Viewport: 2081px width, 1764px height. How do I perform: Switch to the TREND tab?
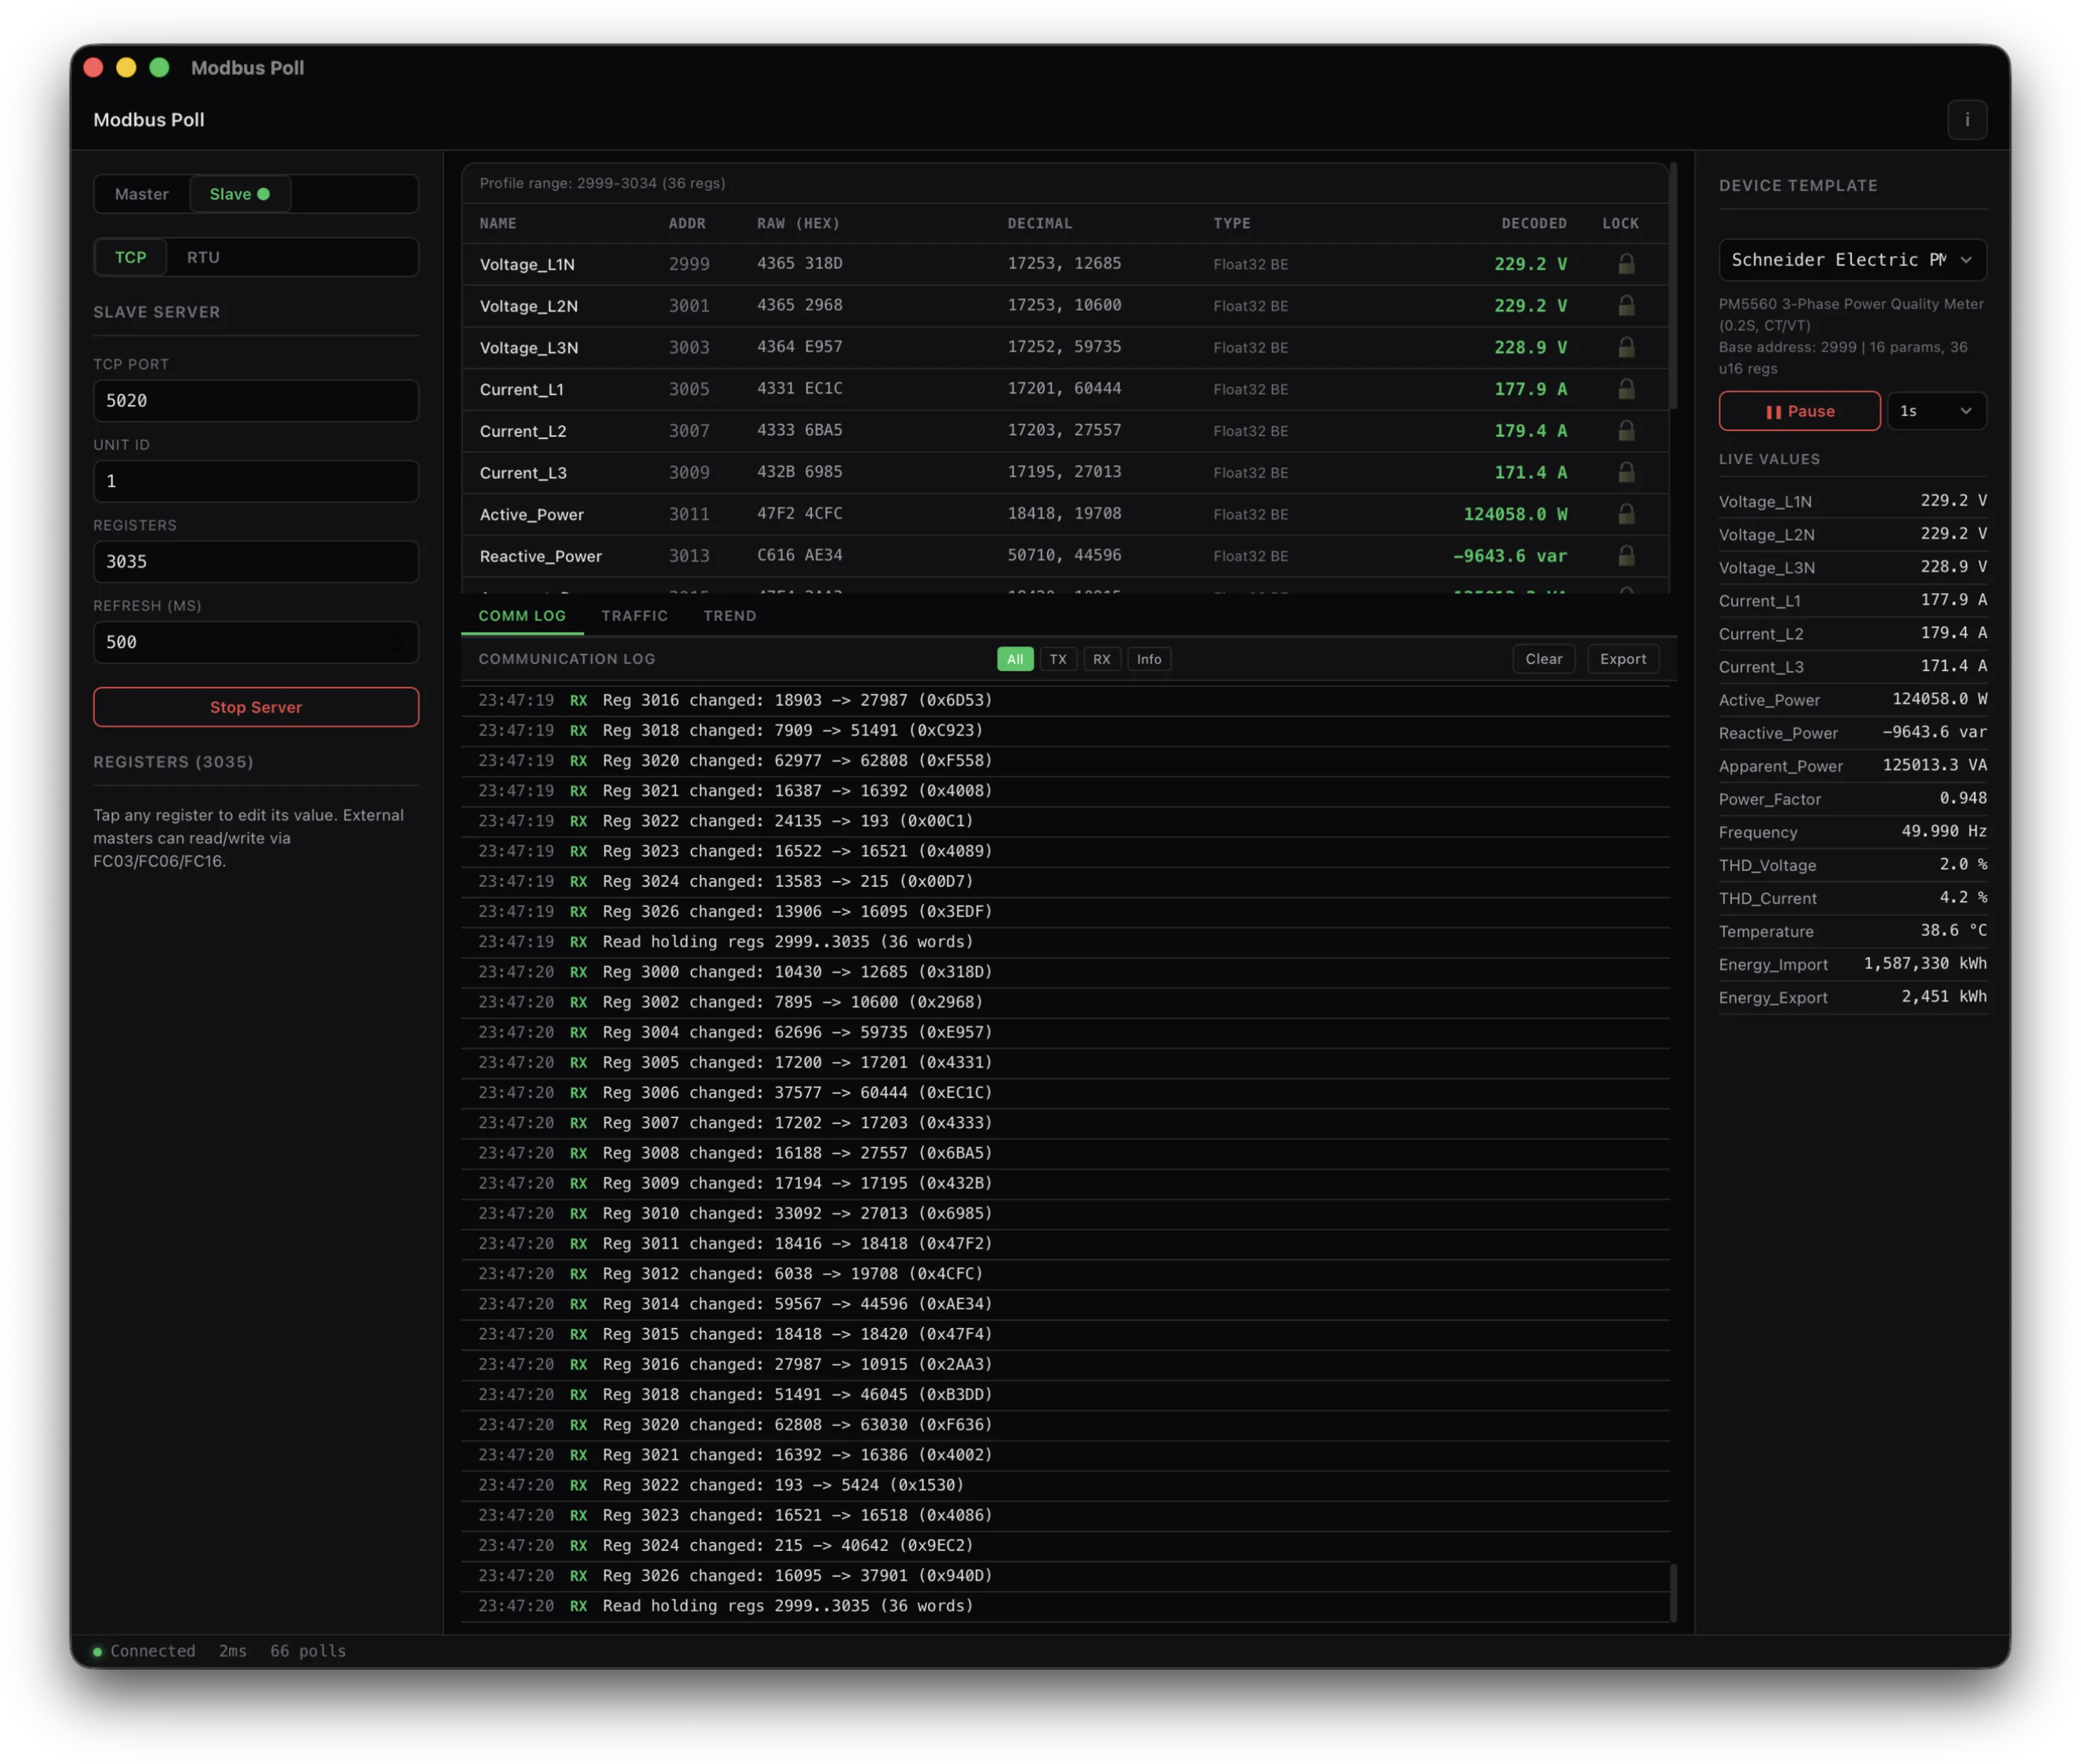(729, 616)
